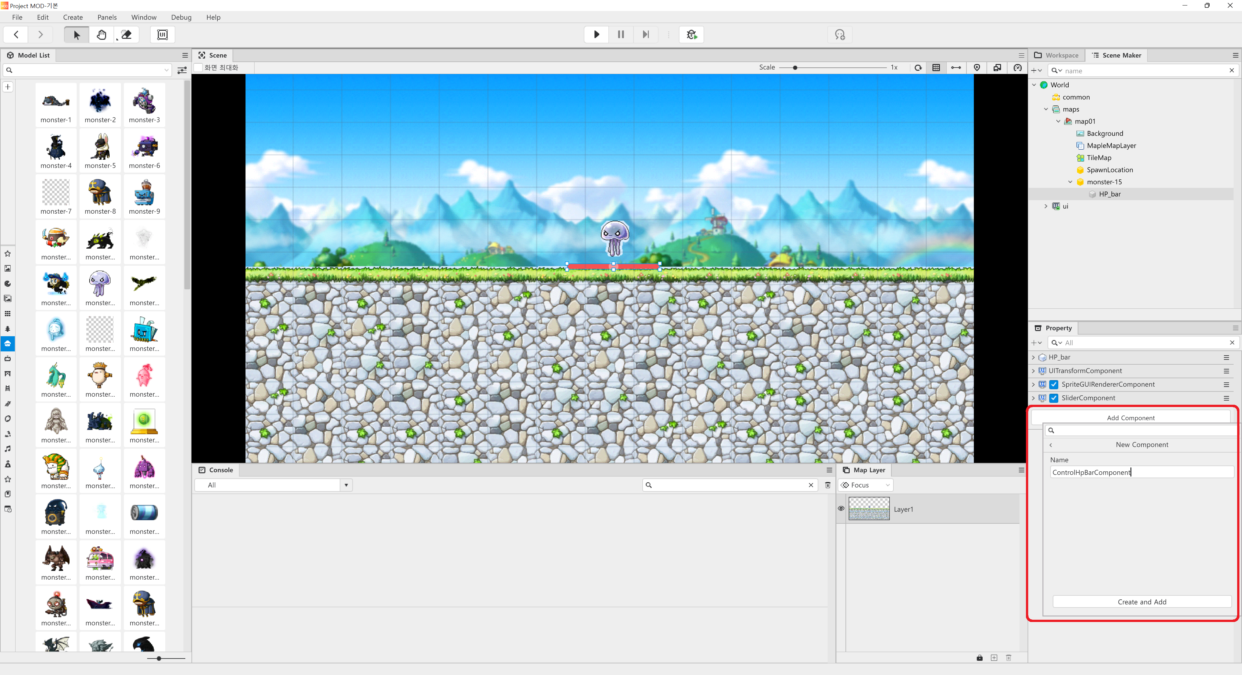
Task: Pause the running game
Action: point(621,35)
